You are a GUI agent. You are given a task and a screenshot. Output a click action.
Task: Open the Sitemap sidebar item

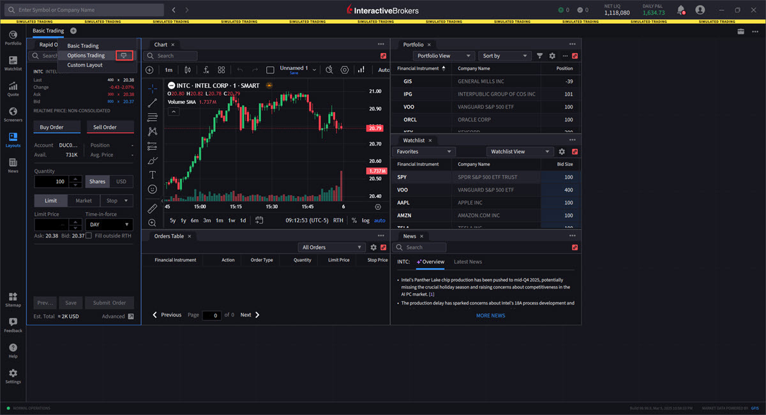click(13, 299)
